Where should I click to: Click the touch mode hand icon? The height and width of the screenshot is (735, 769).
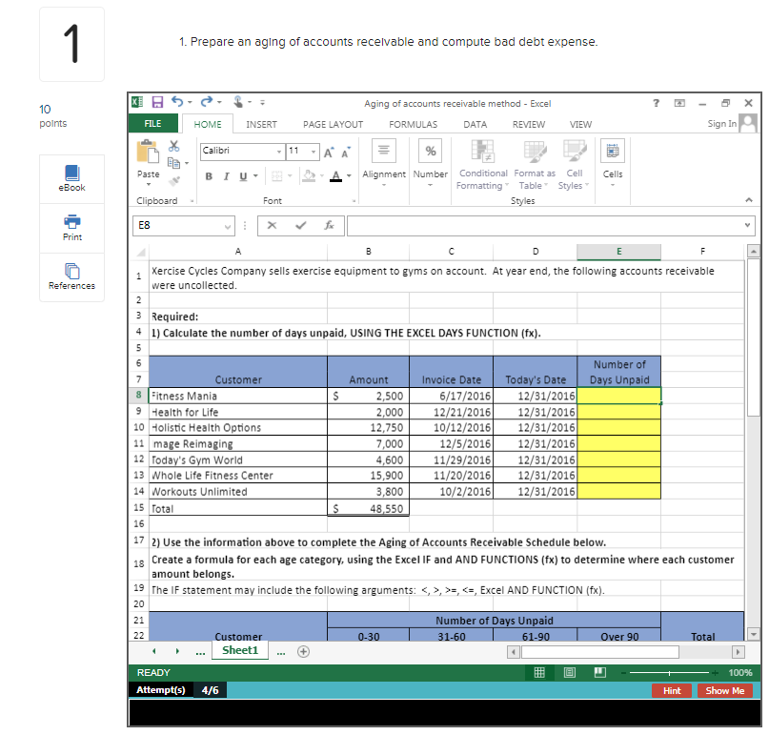pyautogui.click(x=238, y=102)
